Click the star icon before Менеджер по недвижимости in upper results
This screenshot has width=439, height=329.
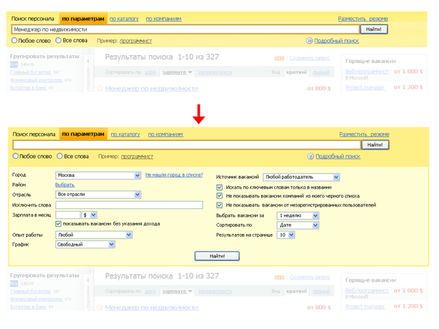[x=99, y=88]
